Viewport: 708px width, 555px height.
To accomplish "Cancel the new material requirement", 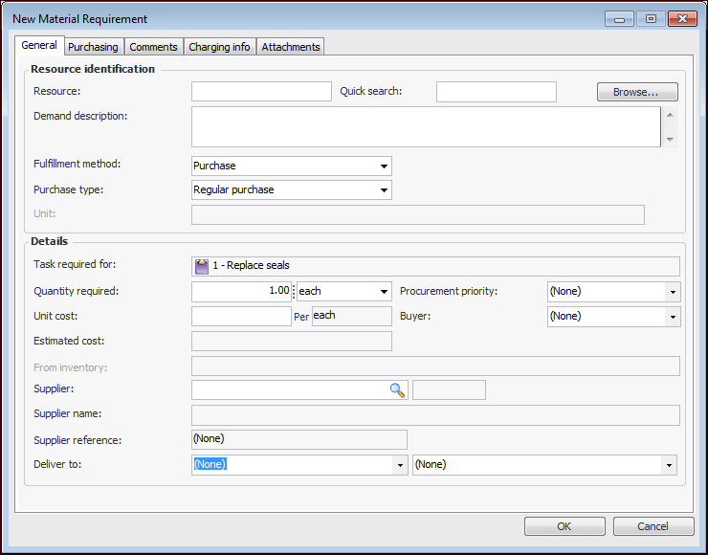I will tap(653, 526).
